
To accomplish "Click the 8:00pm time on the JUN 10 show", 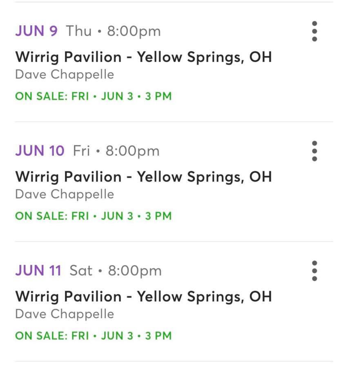I will click(x=133, y=151).
